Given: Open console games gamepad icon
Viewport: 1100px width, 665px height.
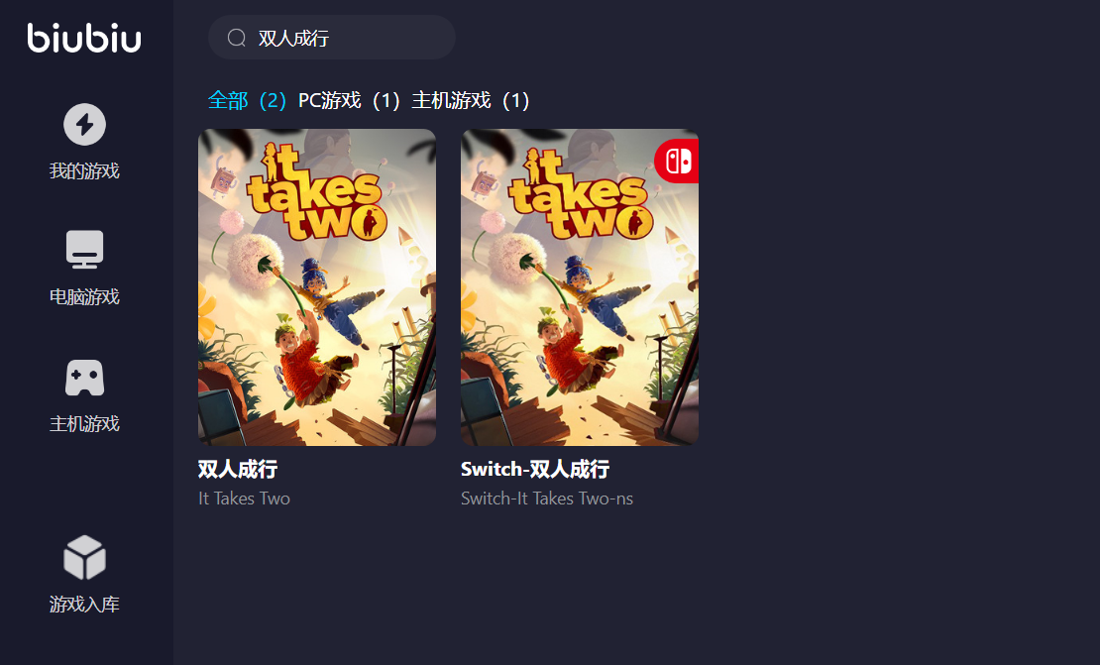Looking at the screenshot, I should coord(85,378).
